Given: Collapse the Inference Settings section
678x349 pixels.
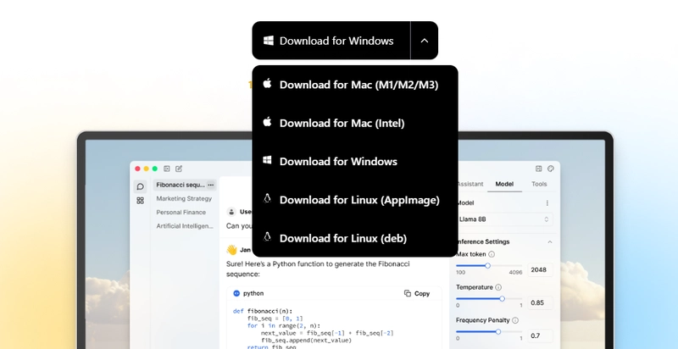Looking at the screenshot, I should 549,242.
